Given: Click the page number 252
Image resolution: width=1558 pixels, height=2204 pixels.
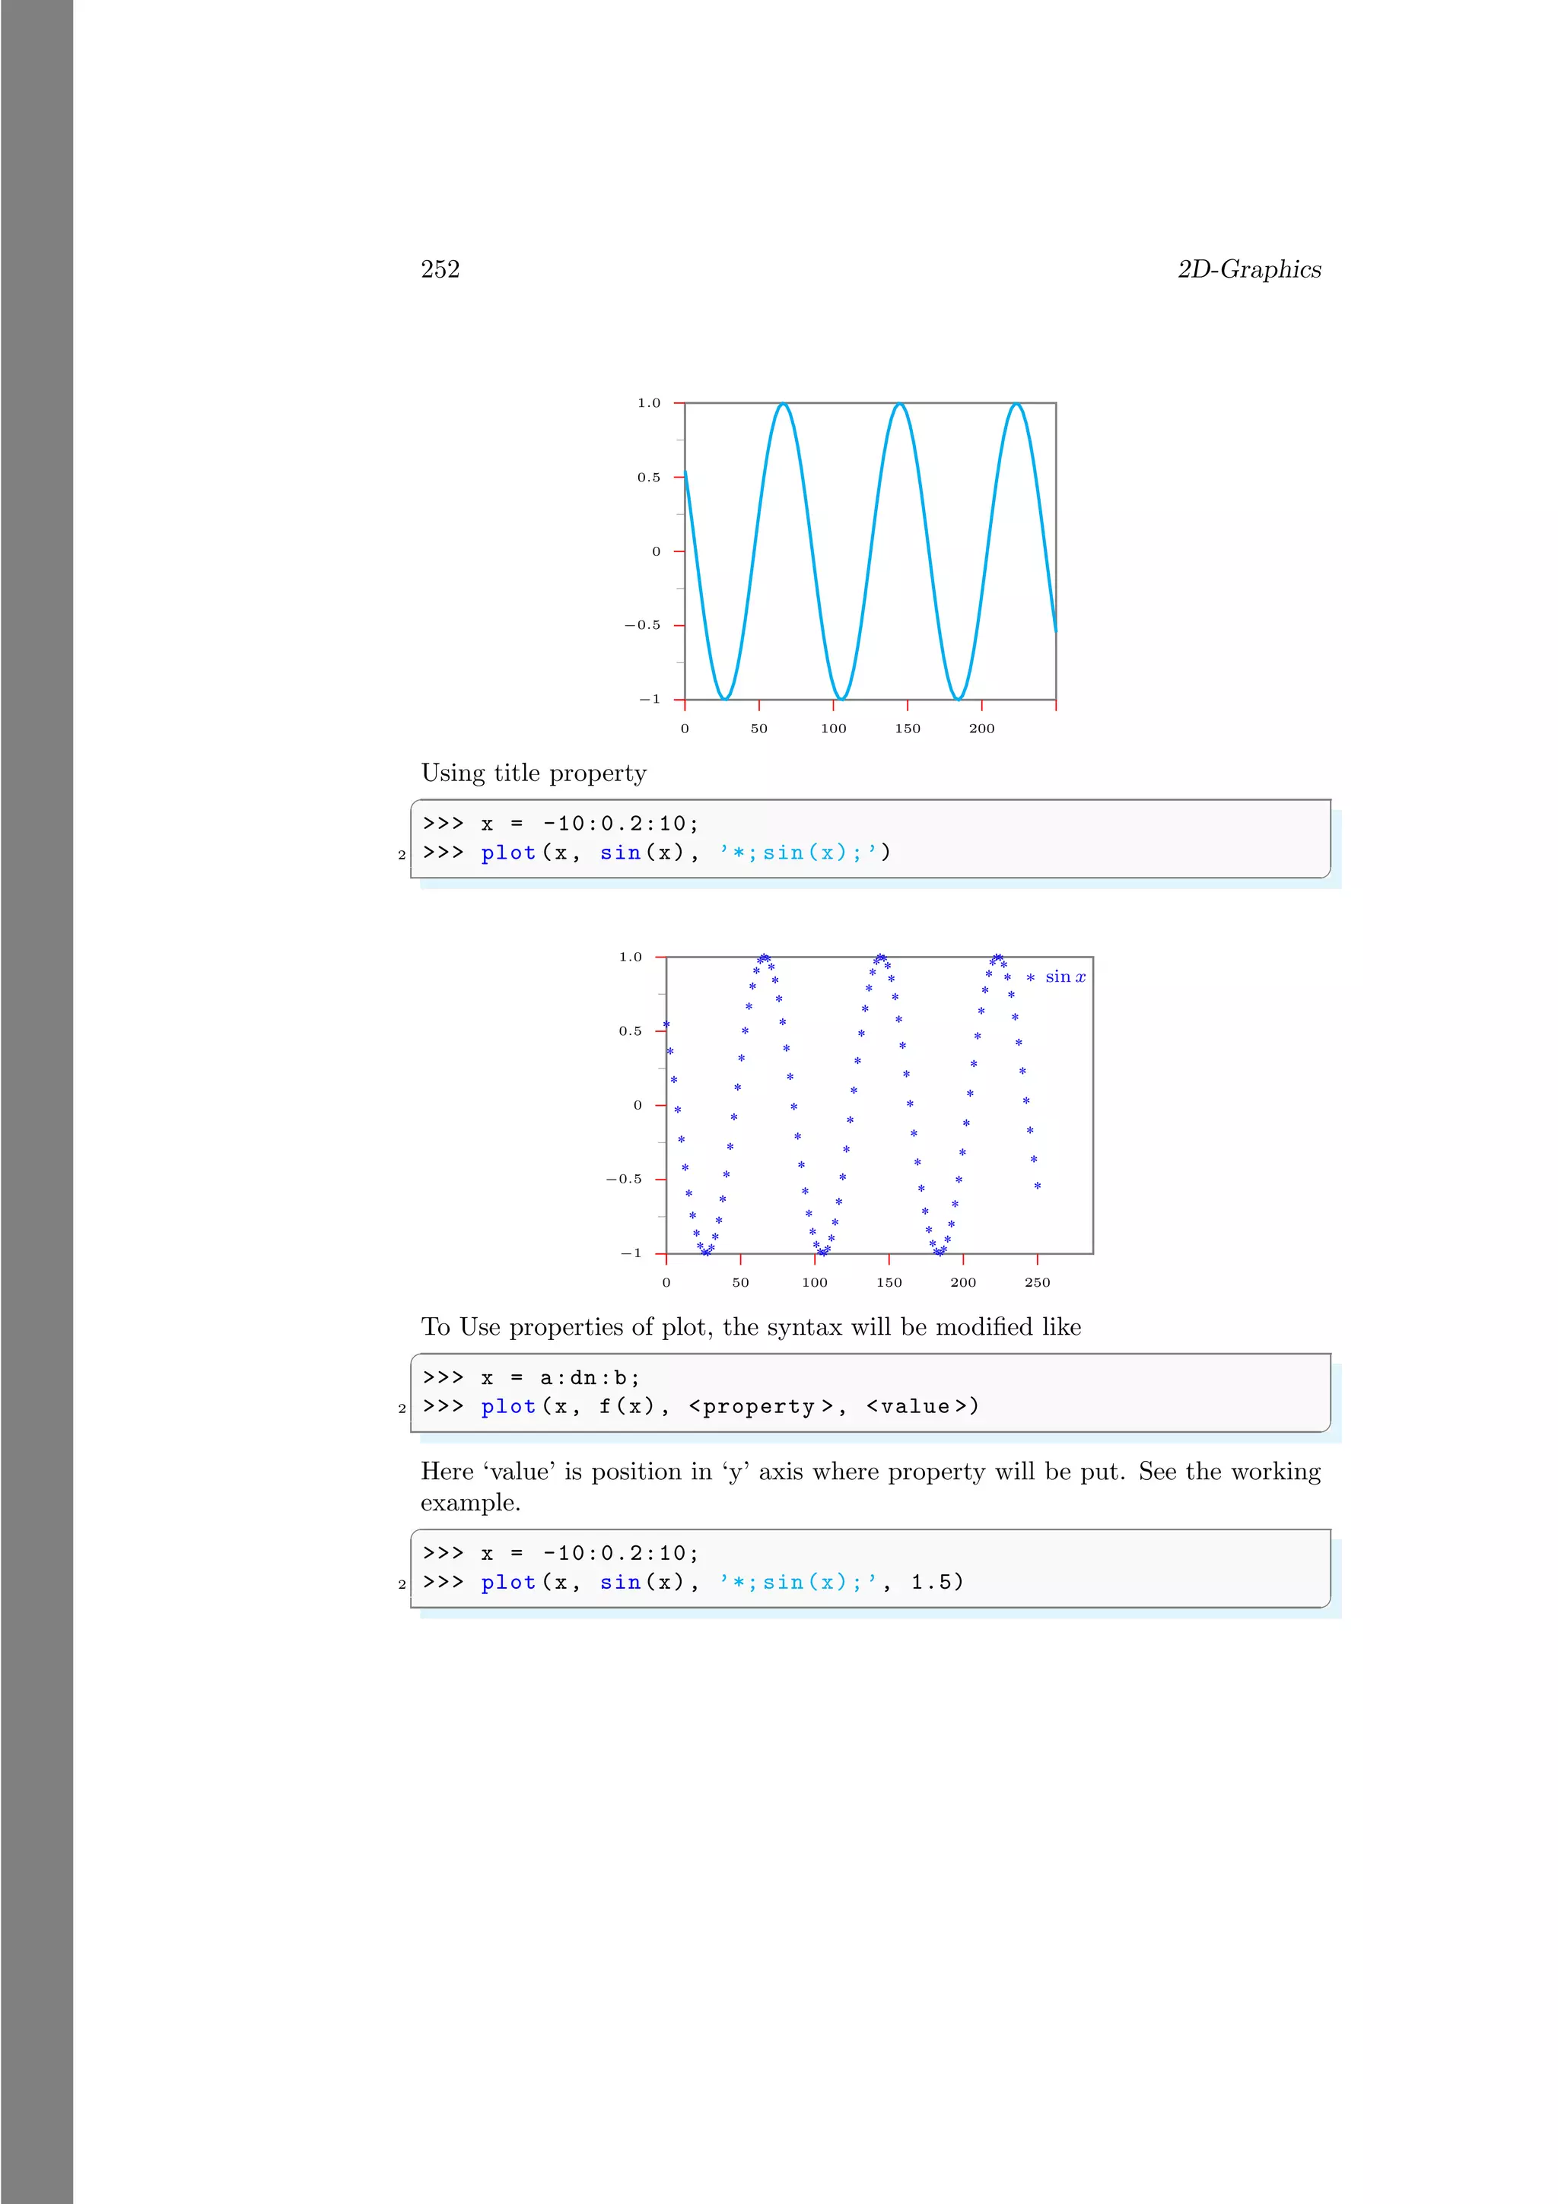Looking at the screenshot, I should point(440,270).
